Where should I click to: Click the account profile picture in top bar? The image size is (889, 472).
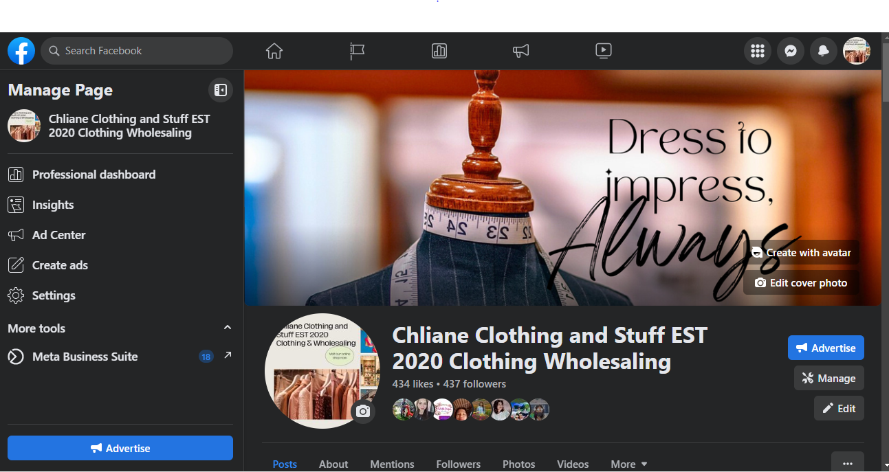tap(857, 51)
